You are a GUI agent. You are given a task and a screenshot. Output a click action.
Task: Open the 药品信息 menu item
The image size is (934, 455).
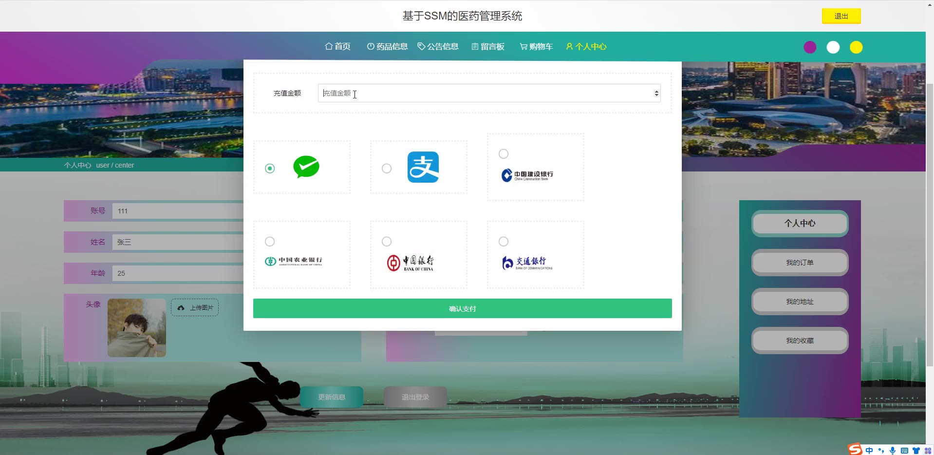click(387, 46)
